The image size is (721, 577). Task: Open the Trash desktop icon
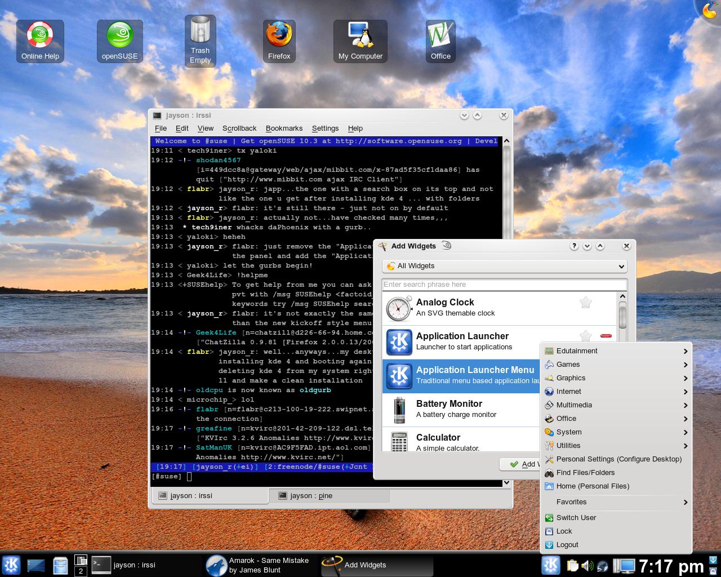click(x=200, y=41)
